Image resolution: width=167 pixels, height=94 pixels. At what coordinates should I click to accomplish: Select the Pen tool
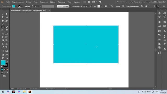[x=3, y=21]
